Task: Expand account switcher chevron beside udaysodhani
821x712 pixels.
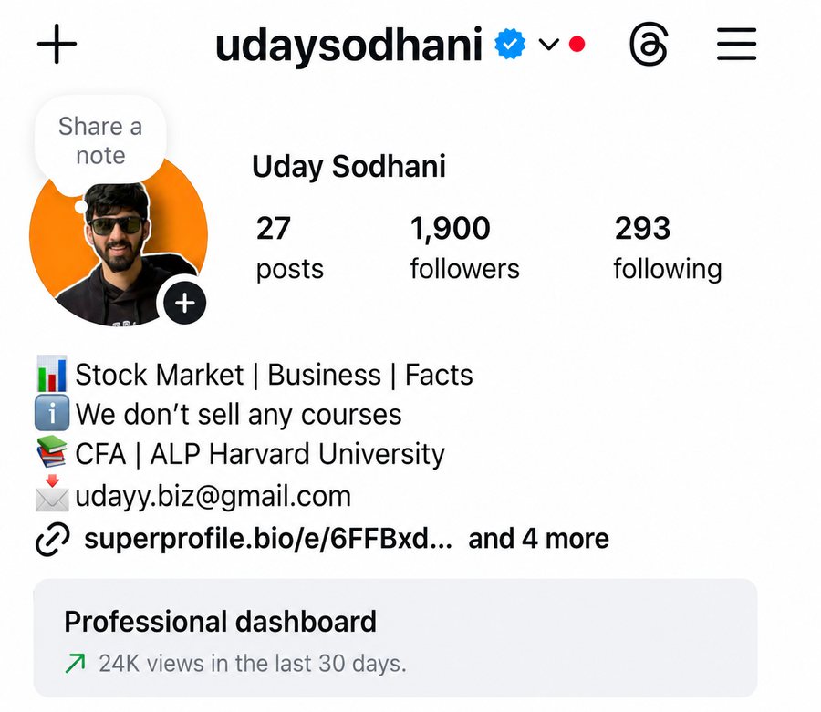Action: 549,45
